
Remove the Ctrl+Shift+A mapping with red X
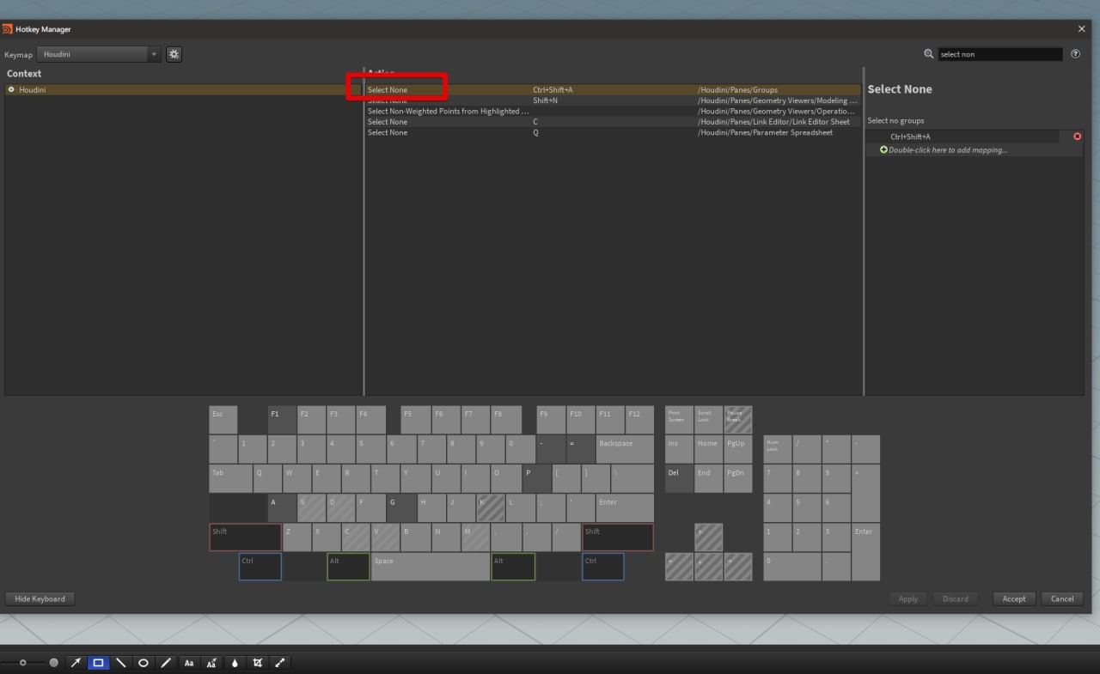(x=1077, y=137)
